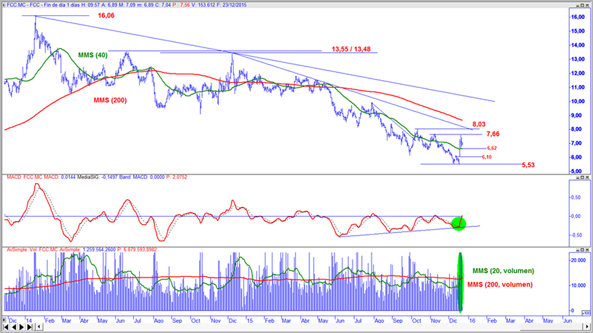The width and height of the screenshot is (593, 333).
Task: Maximize the AvSimple volume pane
Action: [582, 250]
